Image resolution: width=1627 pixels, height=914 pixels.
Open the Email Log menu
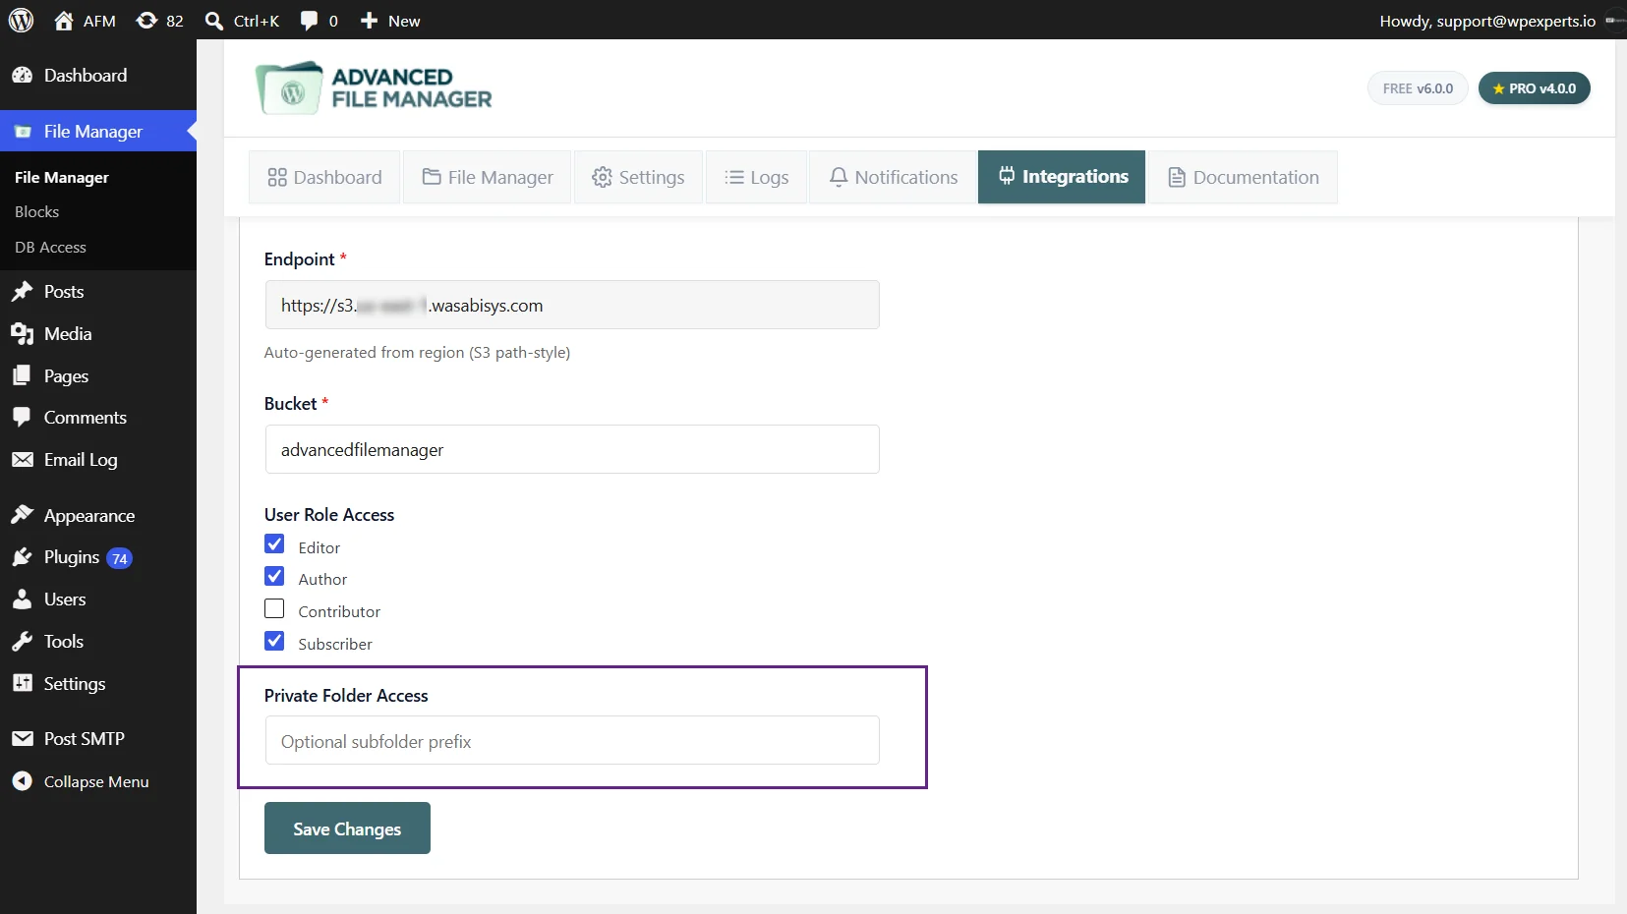[x=98, y=459]
